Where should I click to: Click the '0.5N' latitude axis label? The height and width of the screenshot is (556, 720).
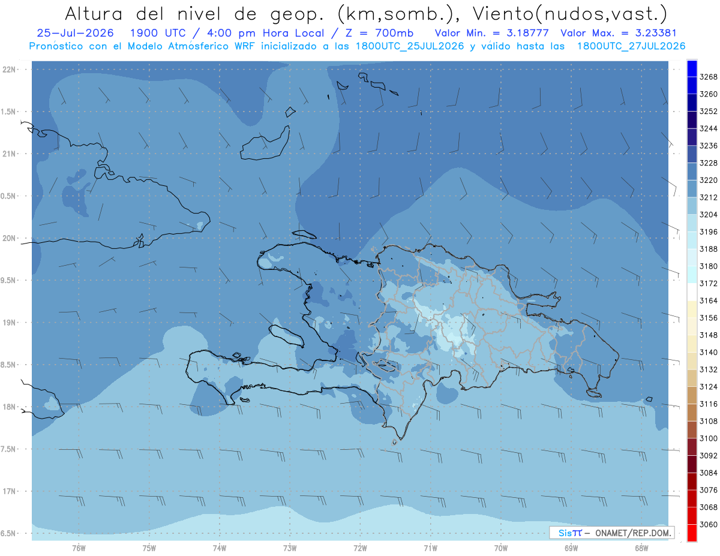pos(9,196)
